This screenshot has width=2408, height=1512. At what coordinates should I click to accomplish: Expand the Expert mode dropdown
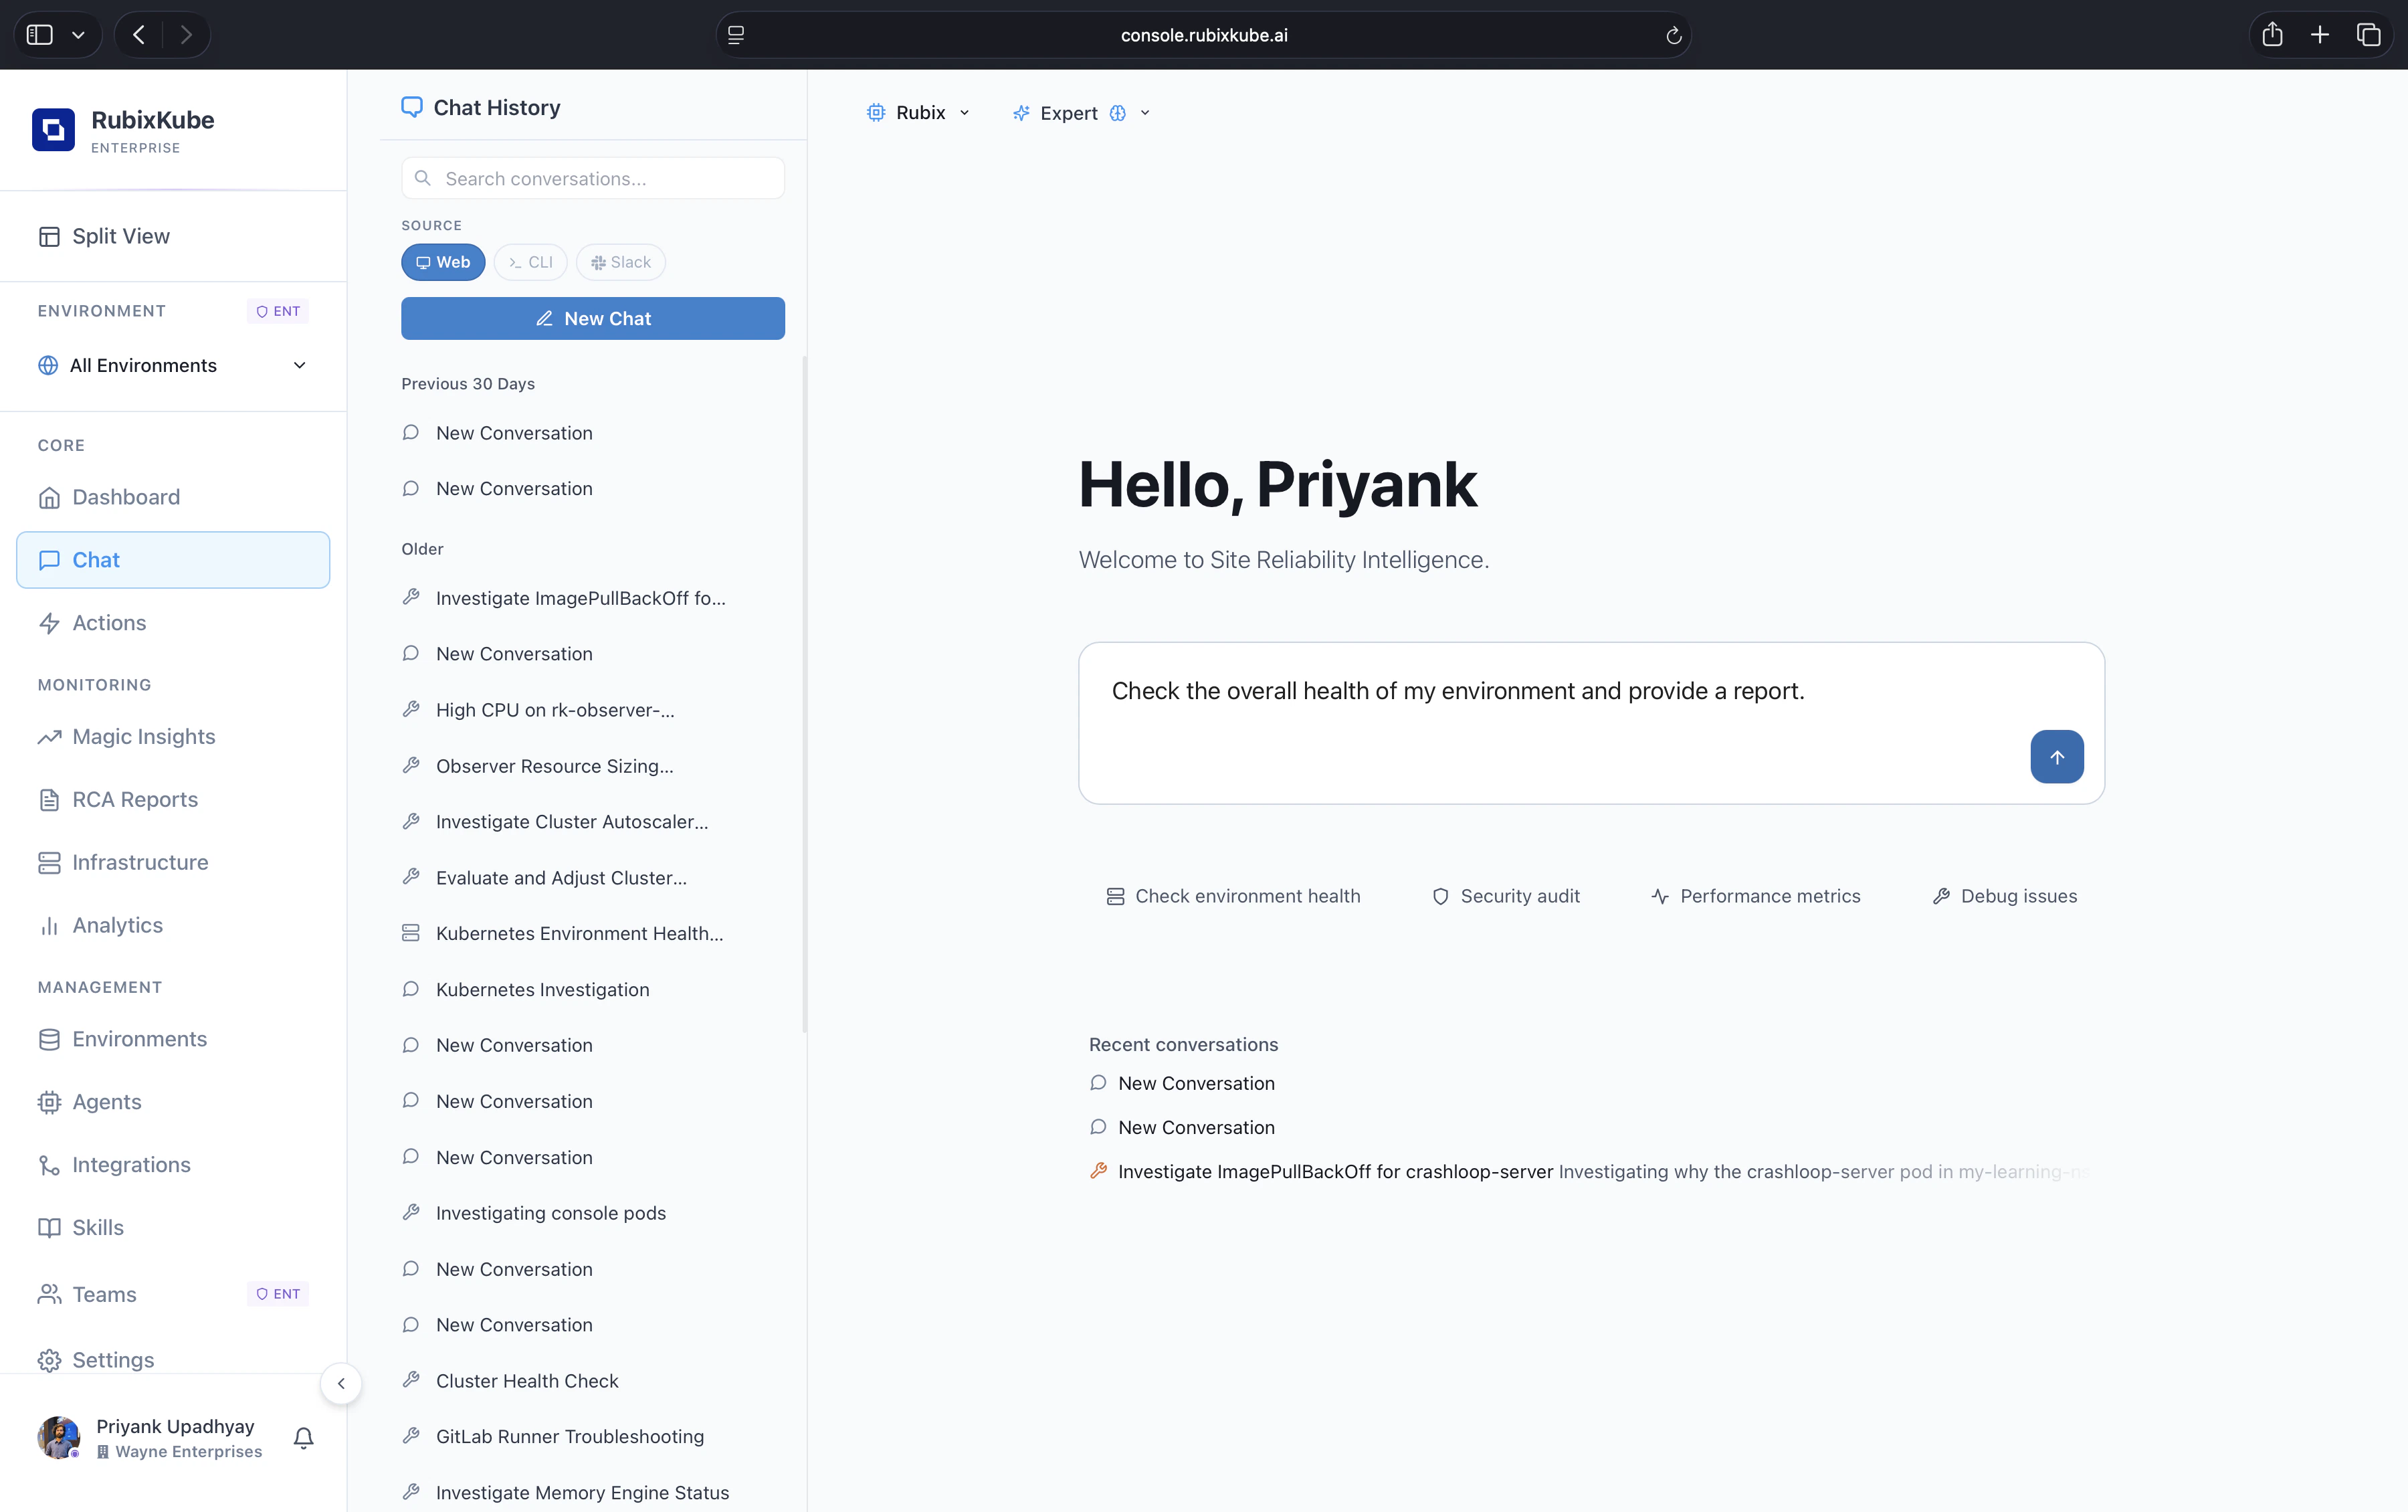coord(1080,112)
